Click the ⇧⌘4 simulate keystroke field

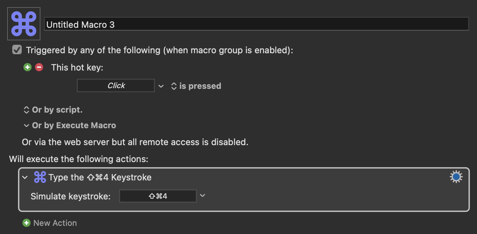[x=158, y=196]
